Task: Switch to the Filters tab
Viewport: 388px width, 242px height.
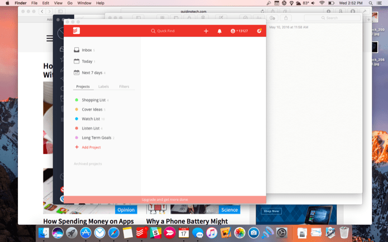Action: coord(124,86)
